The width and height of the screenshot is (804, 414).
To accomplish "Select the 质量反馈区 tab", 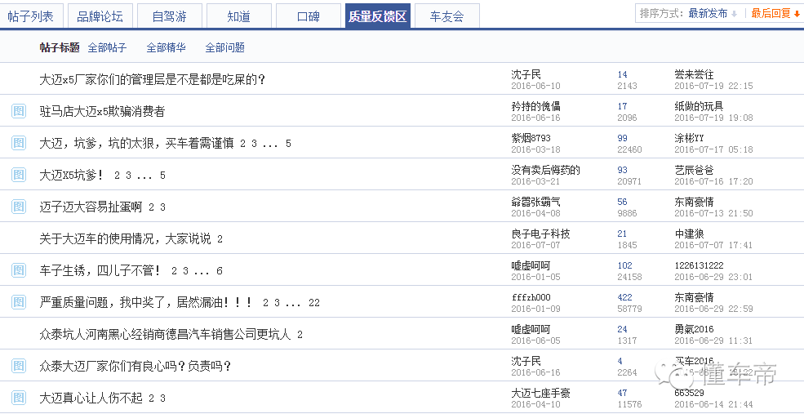I will click(377, 16).
